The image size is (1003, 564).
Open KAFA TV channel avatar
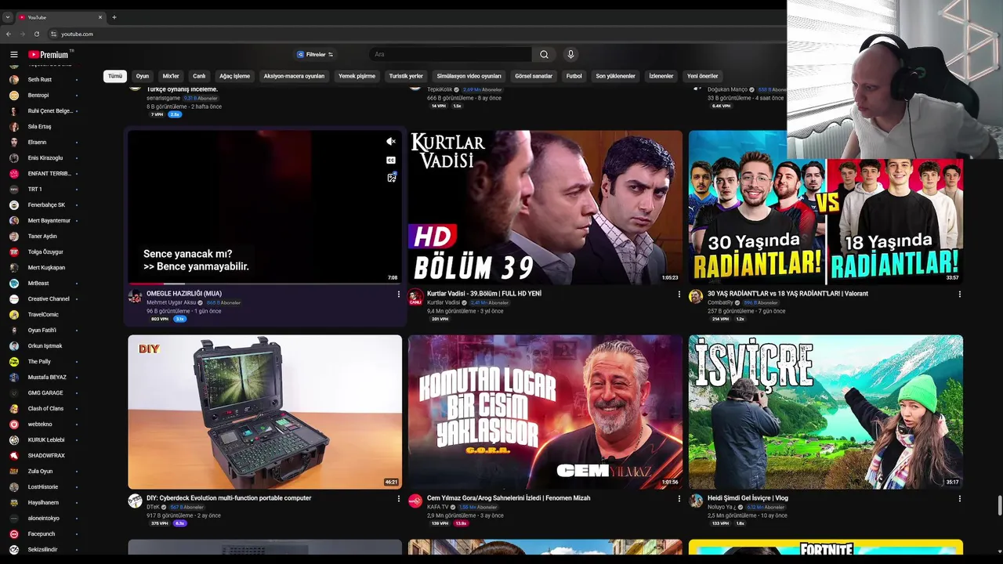[415, 501]
